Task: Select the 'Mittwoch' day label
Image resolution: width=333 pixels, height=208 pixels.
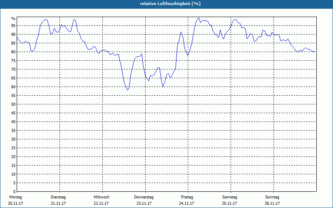Action: 102,197
